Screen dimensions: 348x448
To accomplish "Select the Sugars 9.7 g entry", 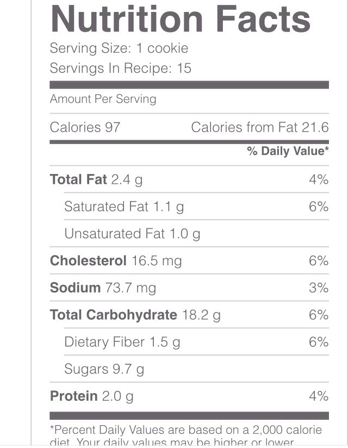I will point(104,369).
